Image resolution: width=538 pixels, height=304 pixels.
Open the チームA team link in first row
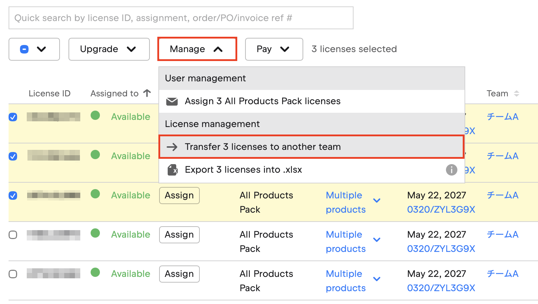pyautogui.click(x=503, y=117)
